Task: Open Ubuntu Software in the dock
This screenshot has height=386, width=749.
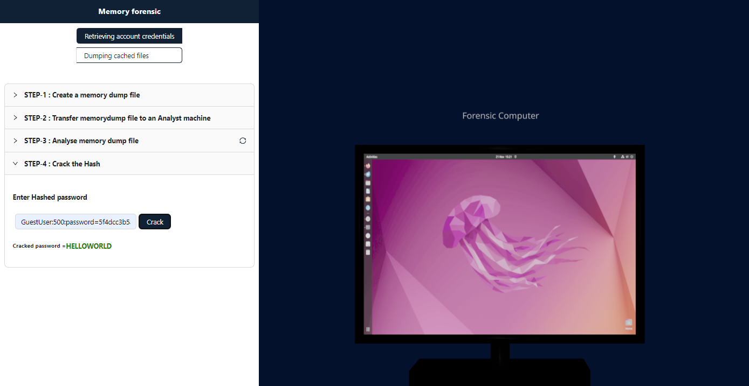Action: point(368,199)
